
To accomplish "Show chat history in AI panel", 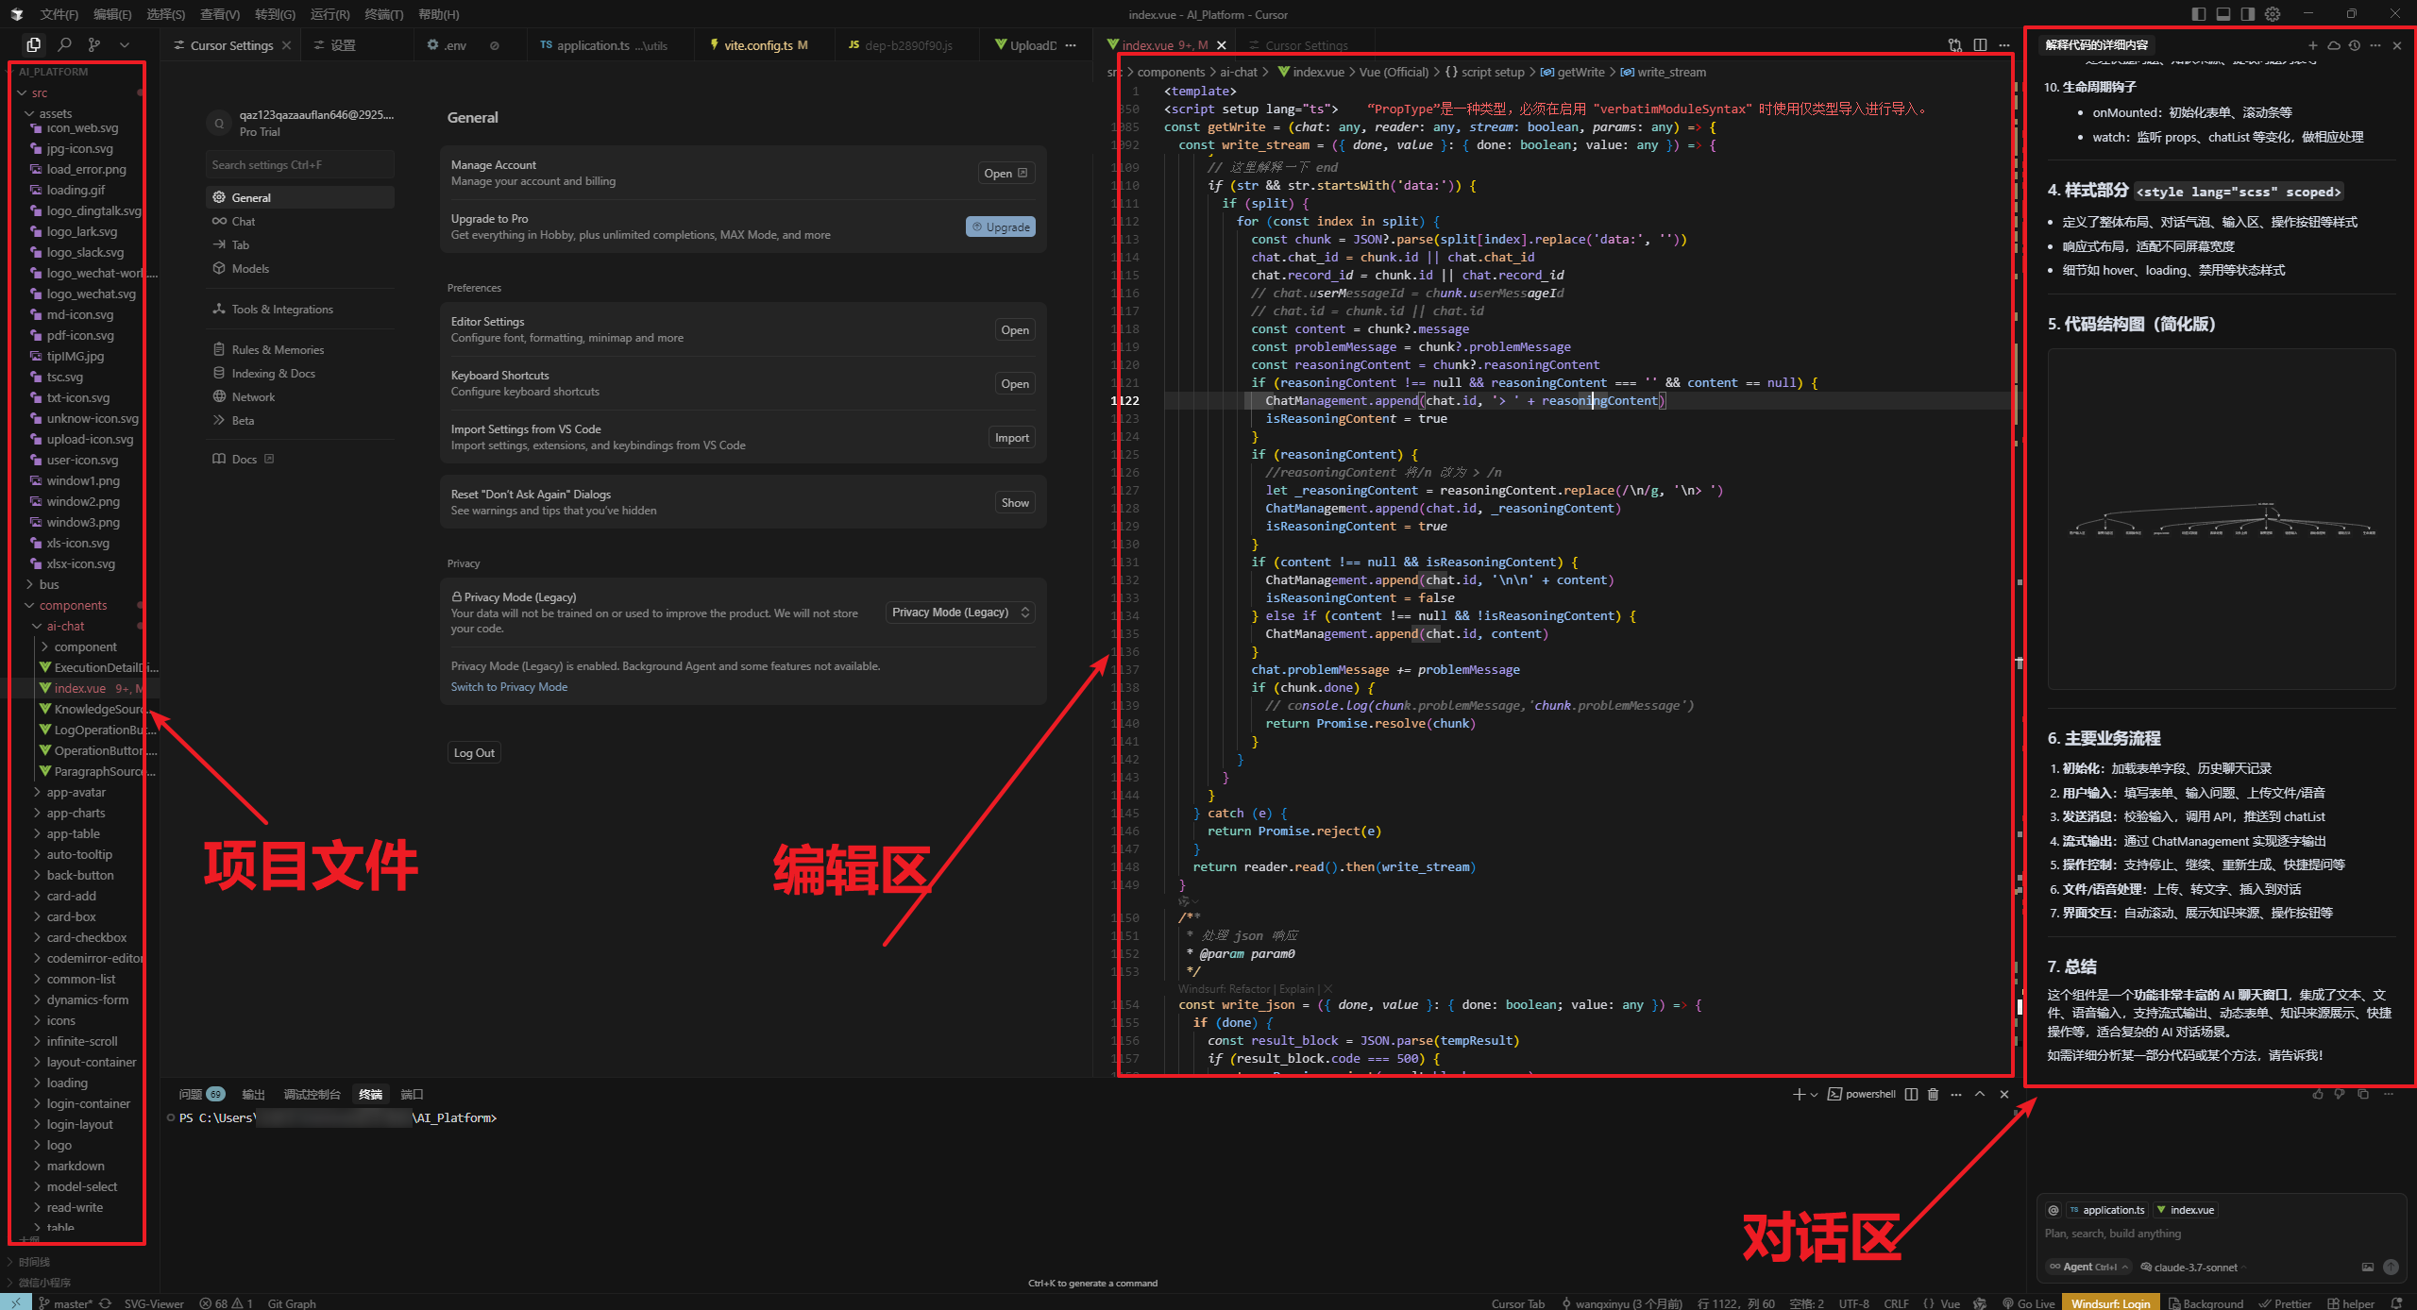I will [2355, 45].
